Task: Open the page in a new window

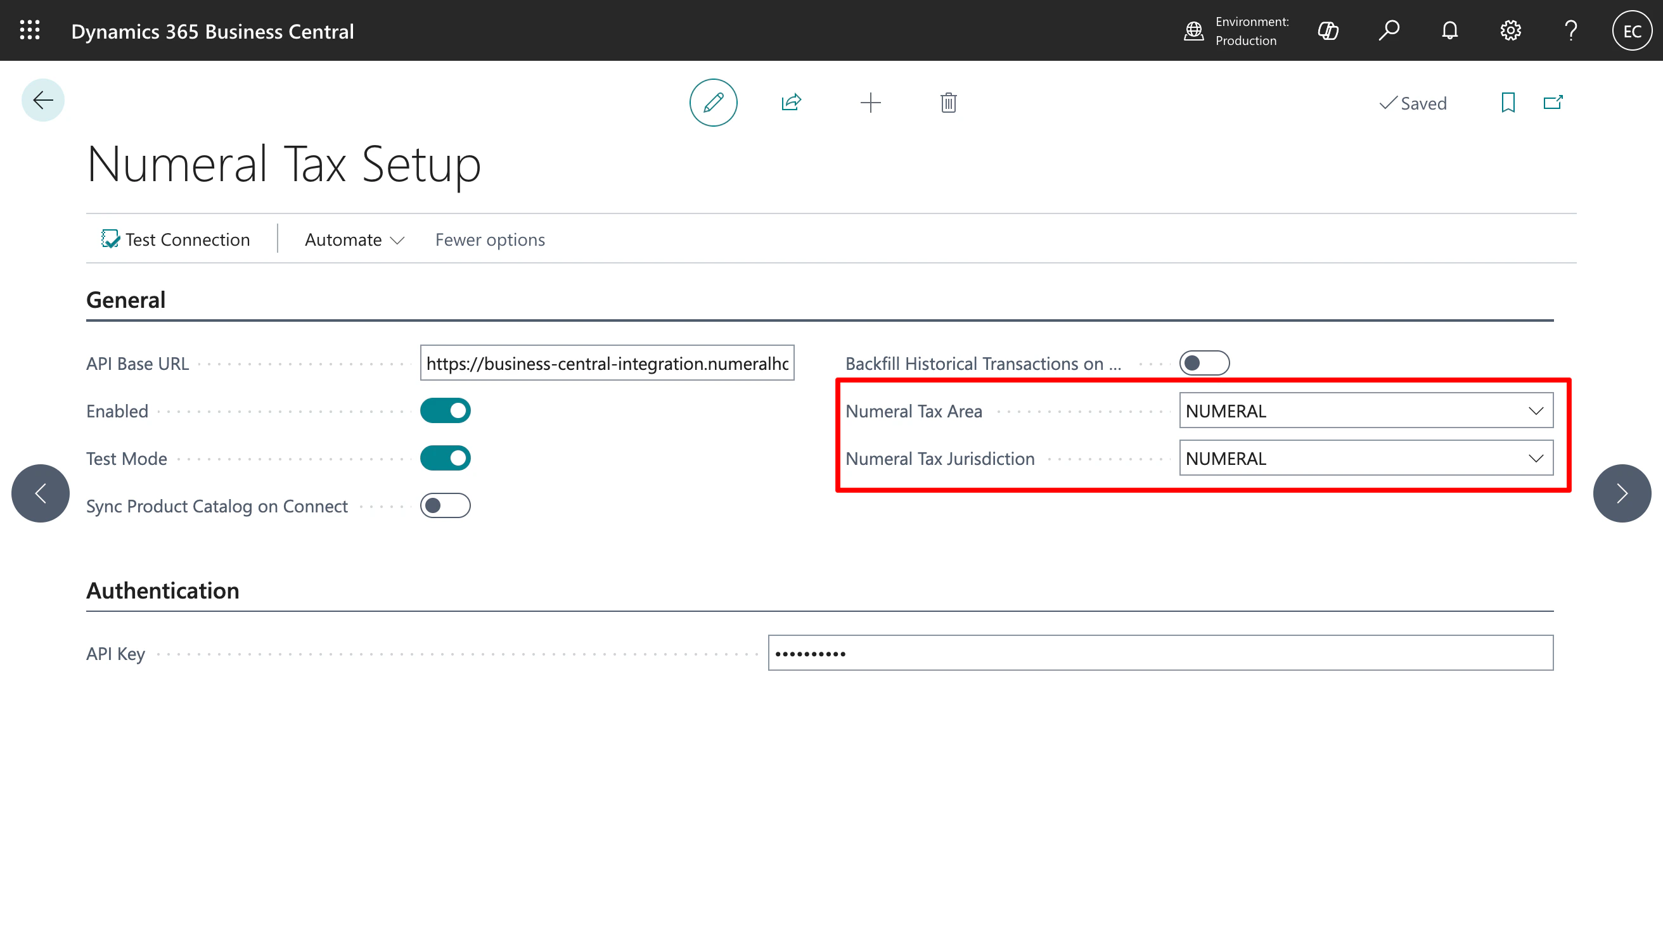Action: tap(1553, 103)
